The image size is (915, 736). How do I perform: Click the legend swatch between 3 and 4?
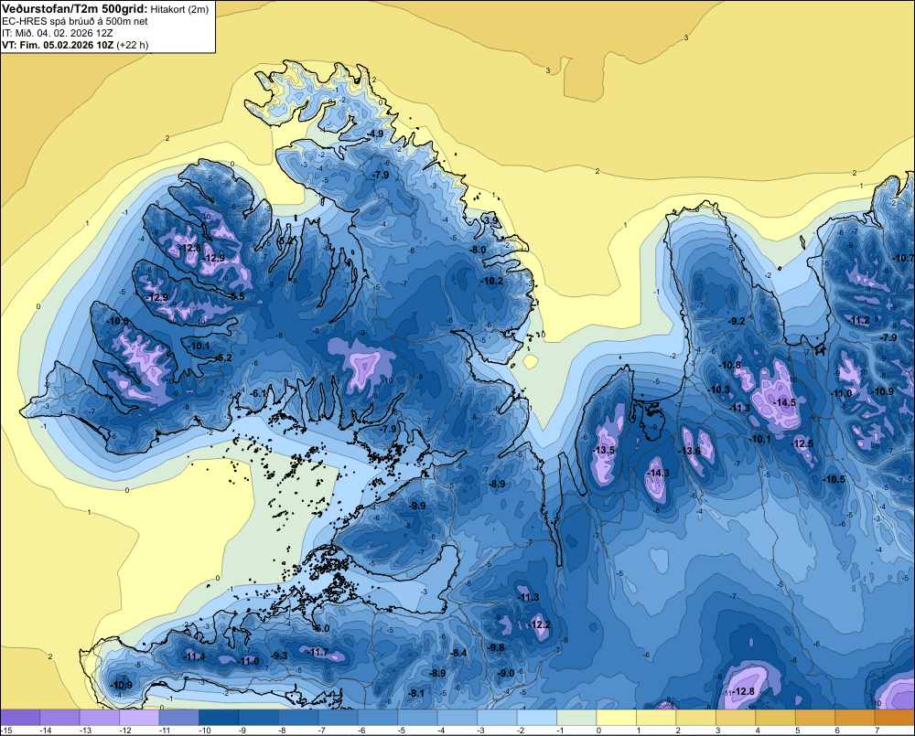[736, 718]
